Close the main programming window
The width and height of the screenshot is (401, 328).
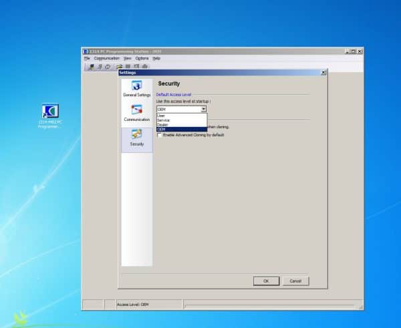pyautogui.click(x=360, y=51)
